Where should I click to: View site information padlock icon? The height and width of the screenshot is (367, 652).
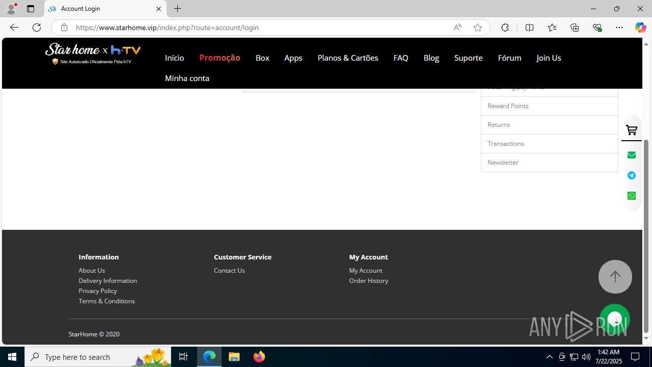[x=64, y=28]
